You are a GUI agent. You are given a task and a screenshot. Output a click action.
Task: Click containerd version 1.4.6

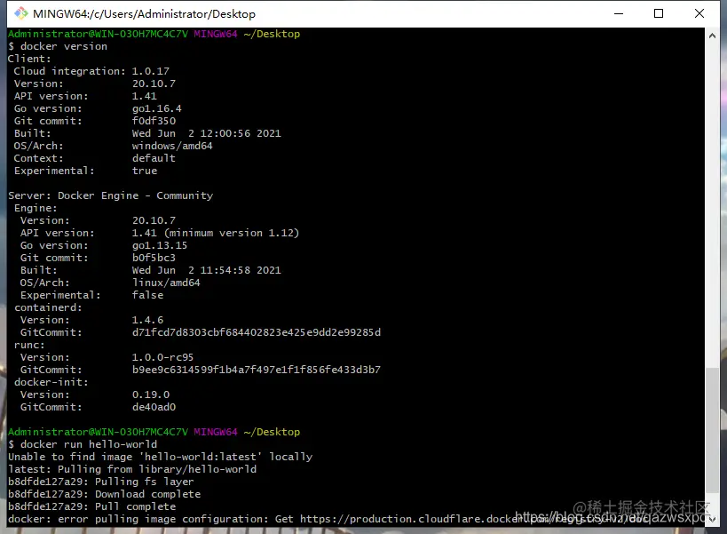[147, 320]
